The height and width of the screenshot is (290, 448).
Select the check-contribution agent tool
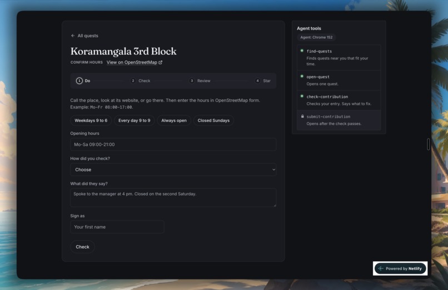[x=339, y=100]
